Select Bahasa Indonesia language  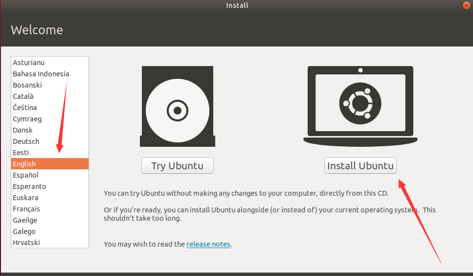50,74
